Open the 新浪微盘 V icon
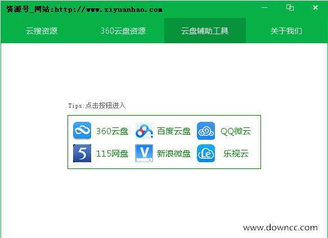This screenshot has width=328, height=238. coord(144,153)
